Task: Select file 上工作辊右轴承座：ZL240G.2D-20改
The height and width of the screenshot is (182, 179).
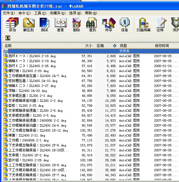Action: pos(39,150)
